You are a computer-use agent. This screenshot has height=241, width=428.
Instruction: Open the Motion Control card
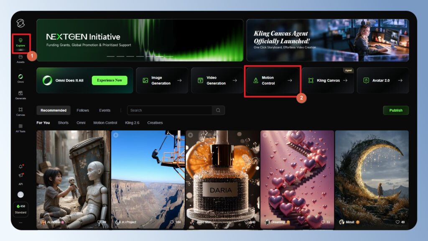(x=273, y=80)
